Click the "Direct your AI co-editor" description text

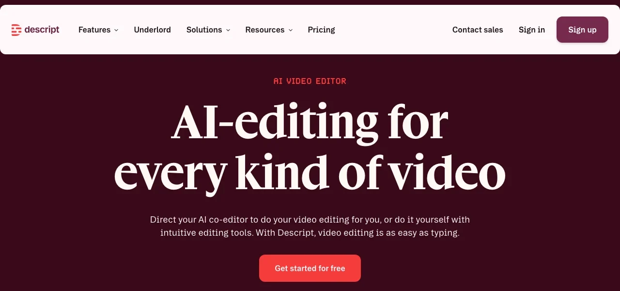coord(310,226)
